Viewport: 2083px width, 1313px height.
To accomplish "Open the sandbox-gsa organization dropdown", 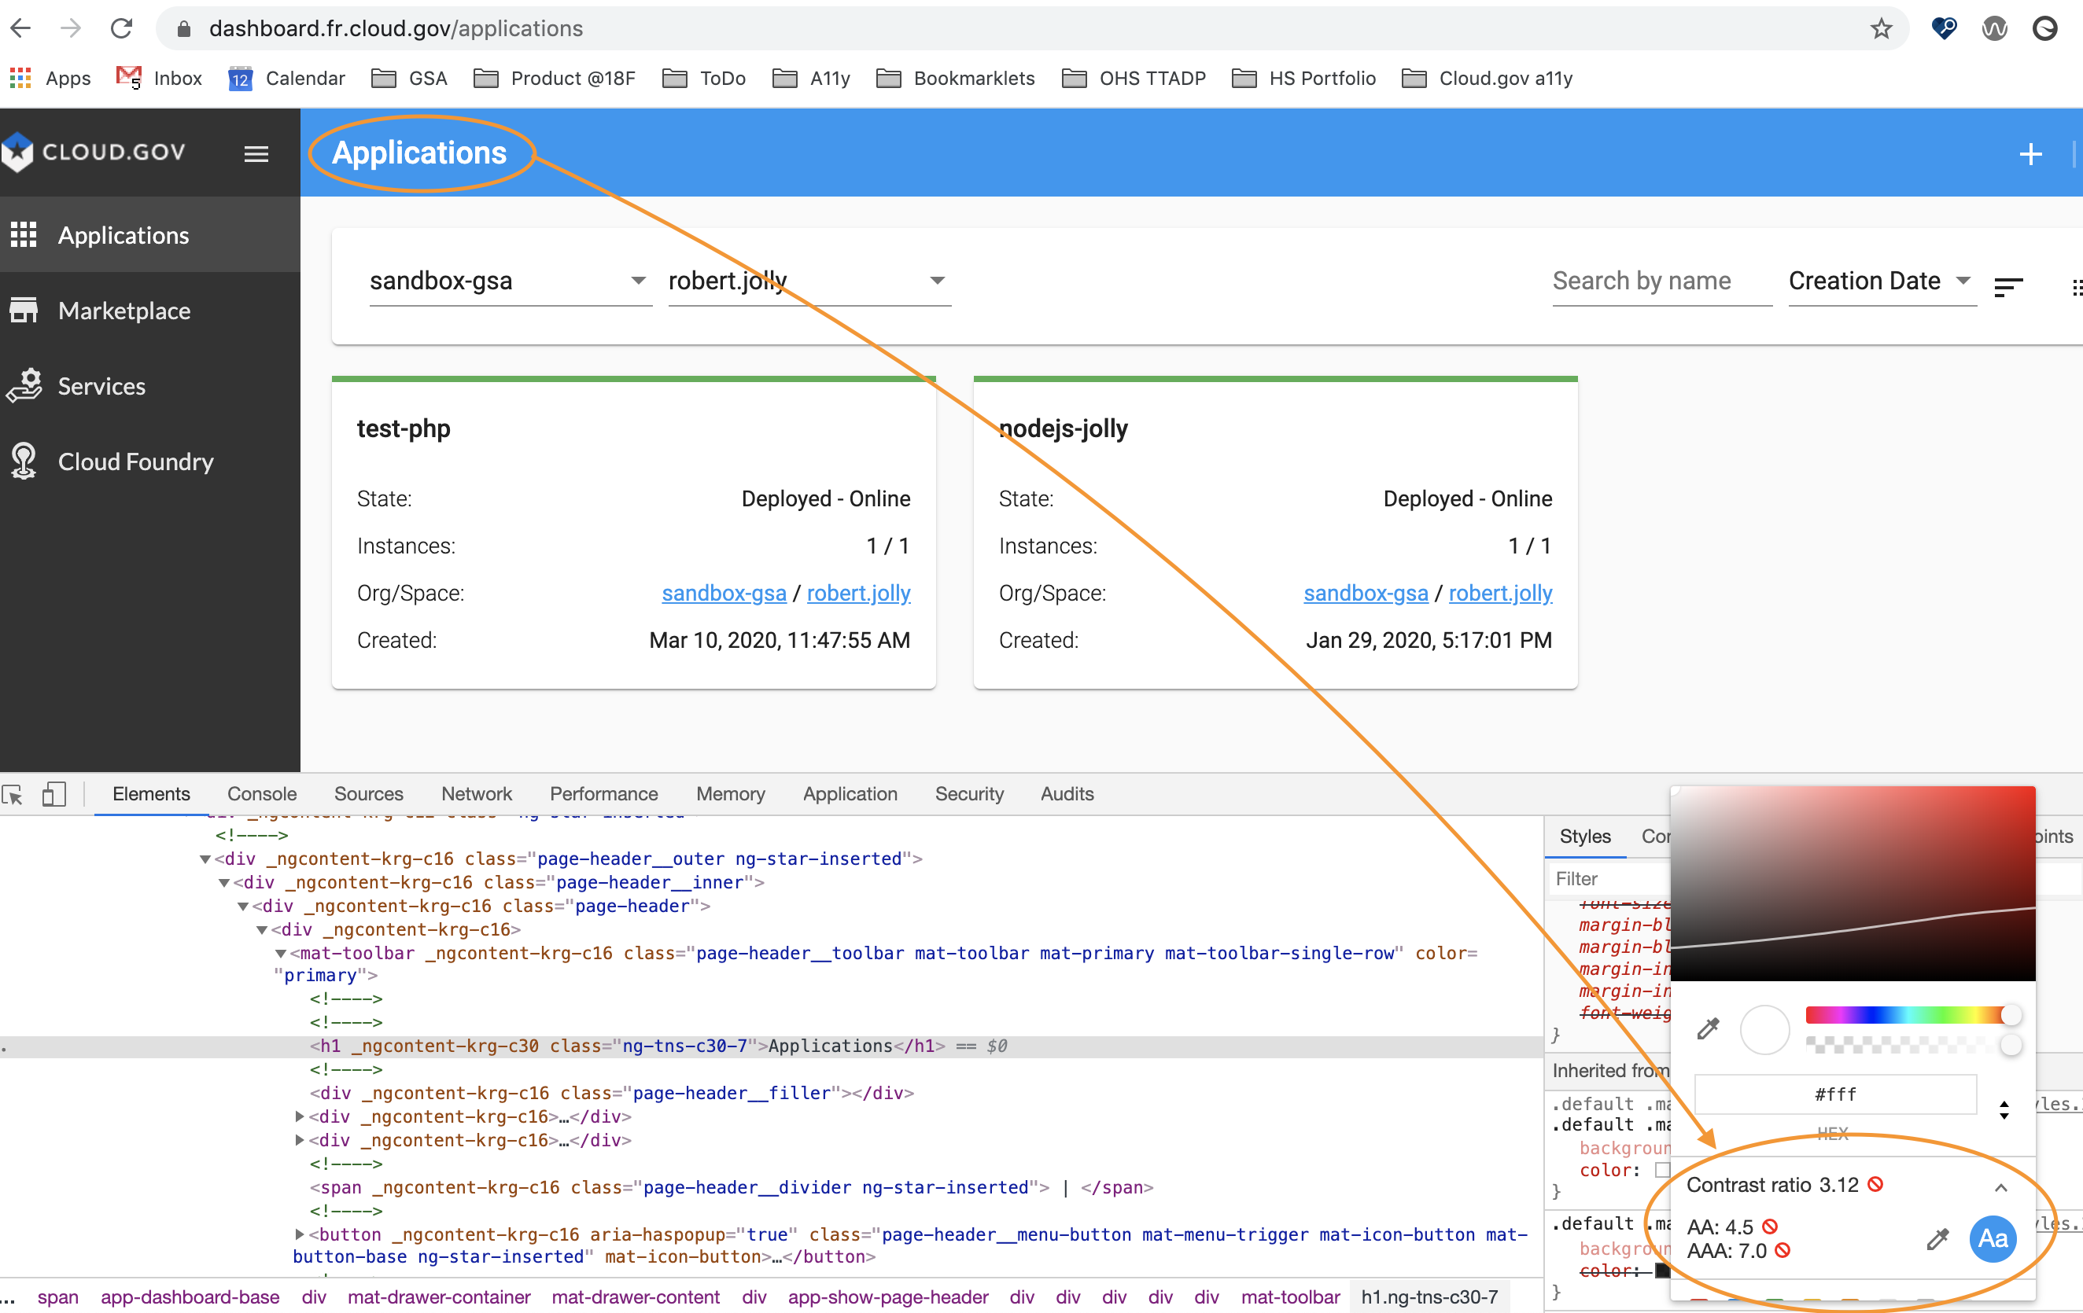I will [x=510, y=281].
